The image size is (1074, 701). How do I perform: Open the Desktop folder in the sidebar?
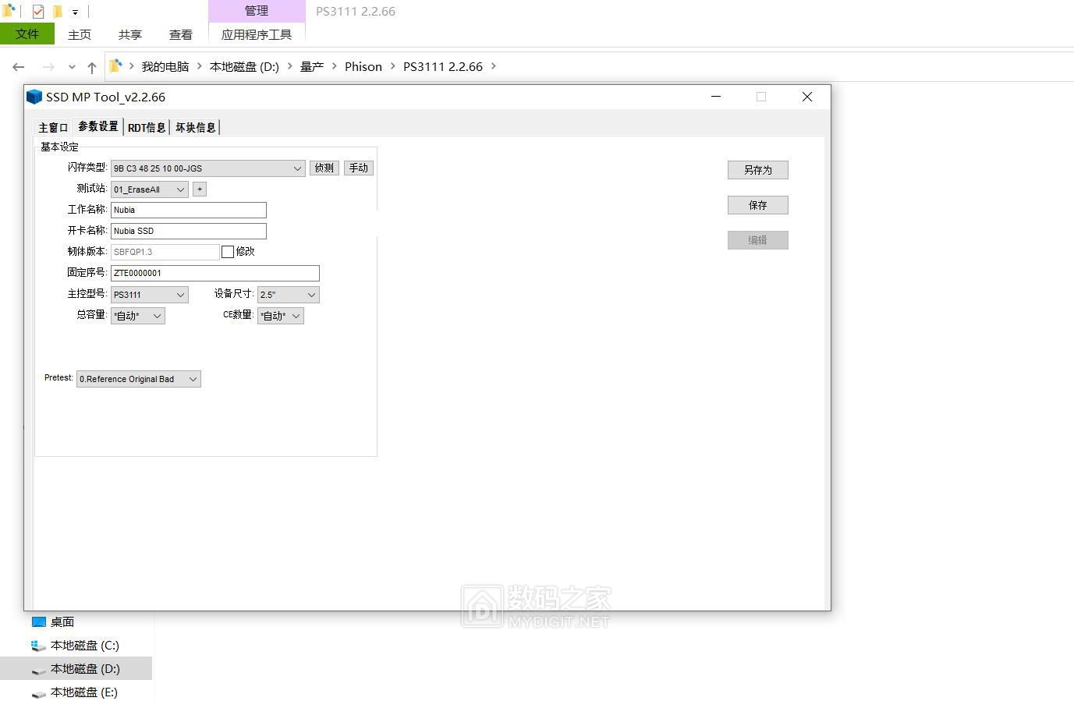[62, 622]
